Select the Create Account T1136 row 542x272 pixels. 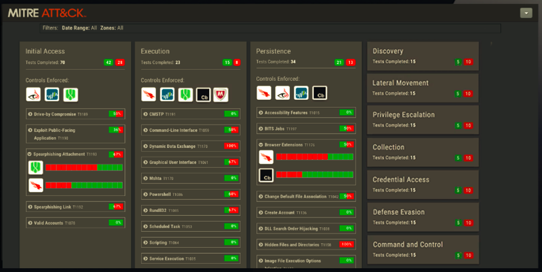click(x=306, y=212)
